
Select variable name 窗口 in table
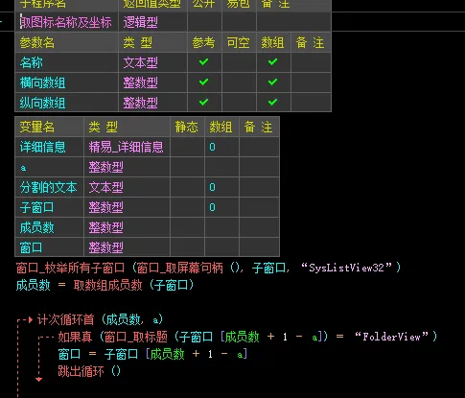point(31,247)
